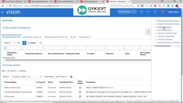This screenshot has width=183, height=103.
Task: Switch to Pending Approval from Others tab
Action: coord(56,37)
